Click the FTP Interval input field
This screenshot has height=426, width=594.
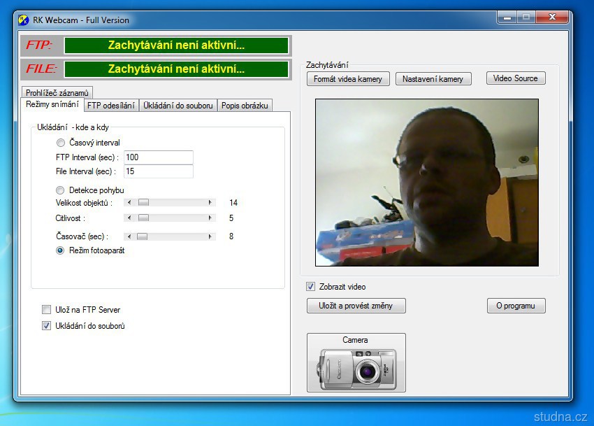pyautogui.click(x=159, y=157)
